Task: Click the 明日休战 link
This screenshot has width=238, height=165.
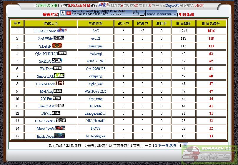Action: [x=186, y=15]
